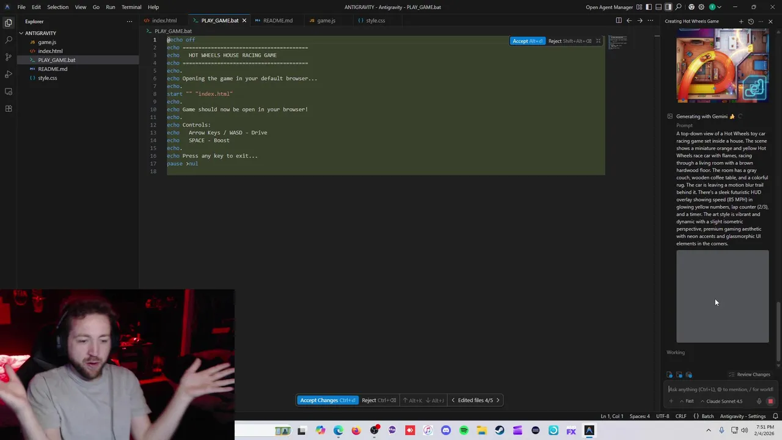
Task: Accept the inline diff change
Action: point(527,41)
